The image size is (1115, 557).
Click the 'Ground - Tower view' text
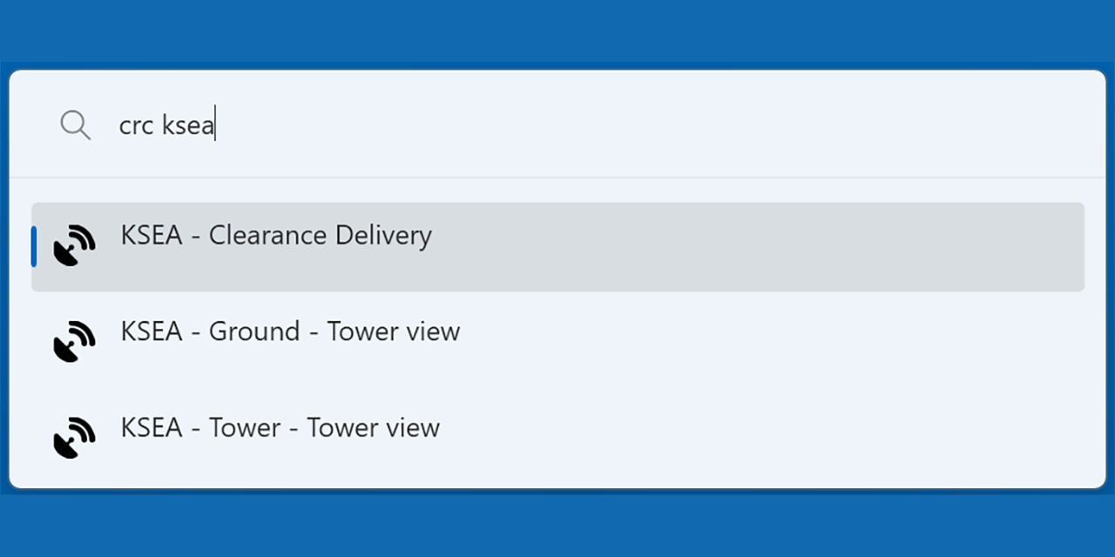(334, 332)
